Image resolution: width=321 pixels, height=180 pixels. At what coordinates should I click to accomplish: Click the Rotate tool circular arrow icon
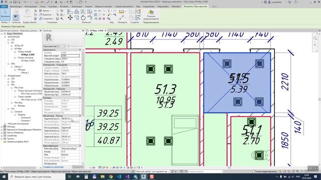click(x=83, y=18)
